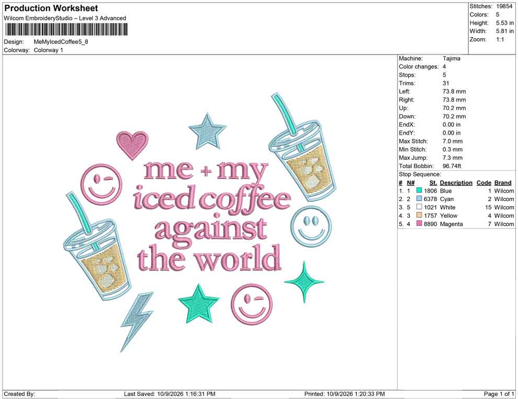Click the 'Page 1 of 1' footer text

coord(499,394)
